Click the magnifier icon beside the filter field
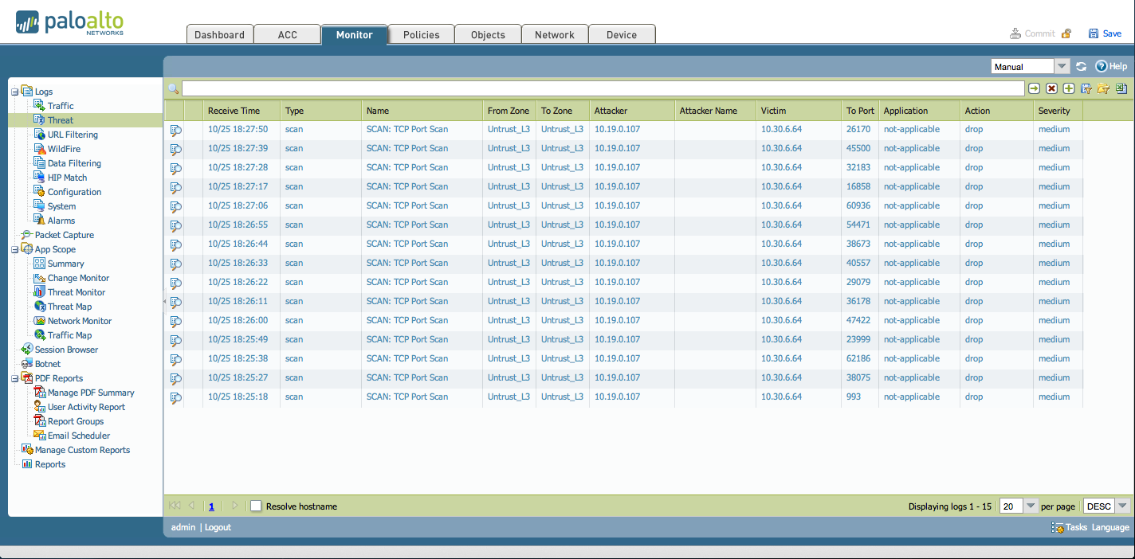1135x559 pixels. point(173,88)
